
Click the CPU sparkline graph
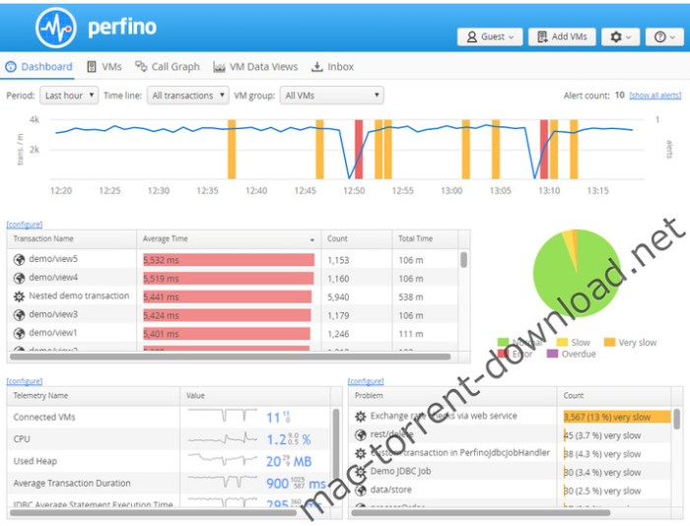click(223, 438)
